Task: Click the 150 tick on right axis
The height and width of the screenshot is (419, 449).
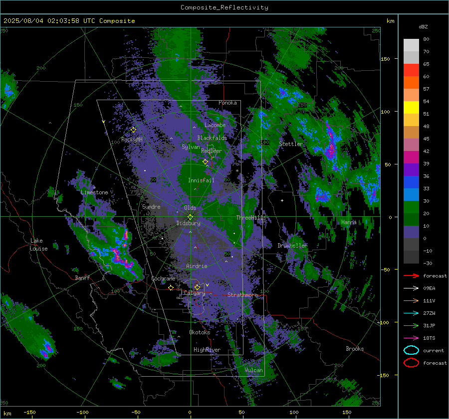Action: point(385,59)
